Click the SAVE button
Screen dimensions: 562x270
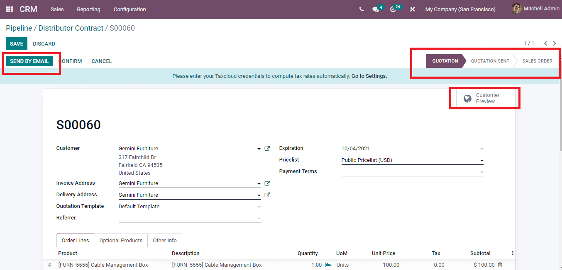(17, 43)
